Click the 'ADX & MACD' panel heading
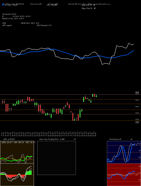This screenshot has width=141, height=186. [x=9, y=139]
